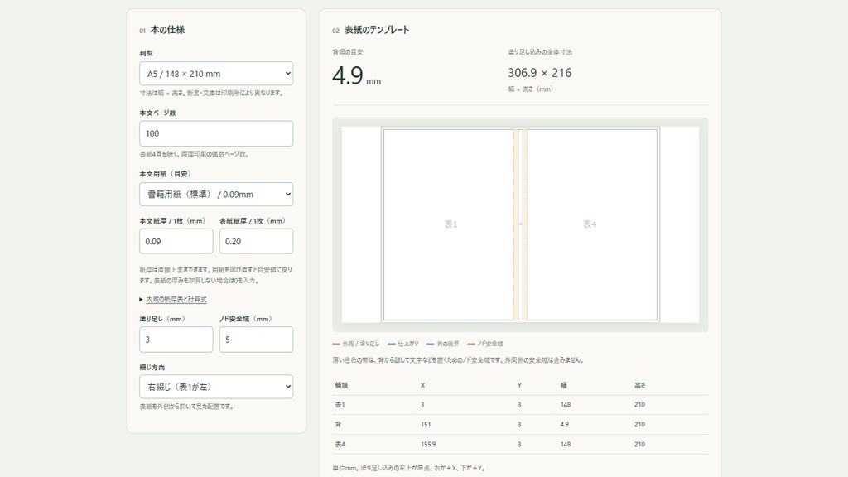
Task: Open the 本文用紙 paper type dropdown
Action: (216, 194)
